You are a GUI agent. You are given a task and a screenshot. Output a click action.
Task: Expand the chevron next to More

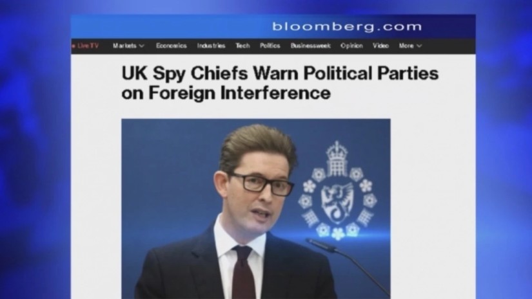(419, 46)
